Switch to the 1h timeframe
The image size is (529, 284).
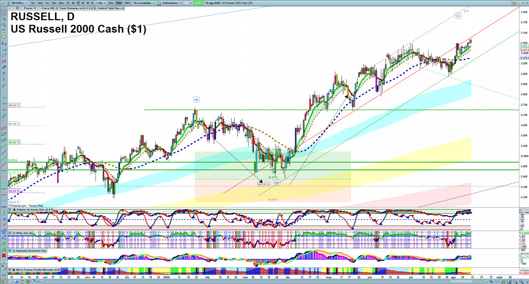click(68, 3)
